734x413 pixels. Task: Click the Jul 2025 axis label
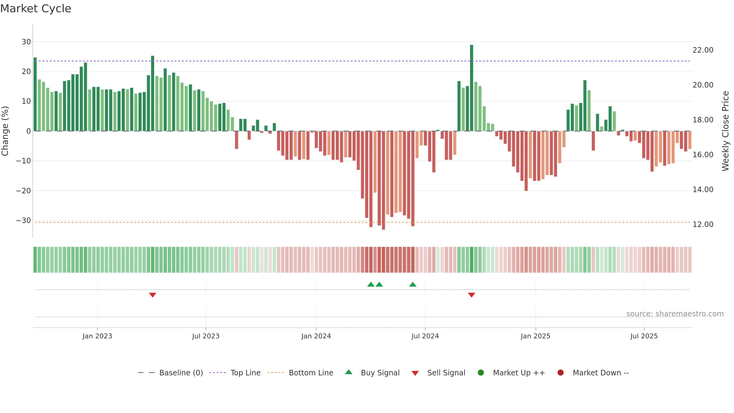644,336
